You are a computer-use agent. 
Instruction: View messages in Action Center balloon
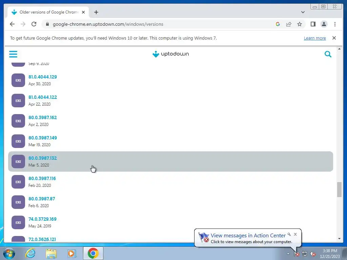click(x=248, y=236)
